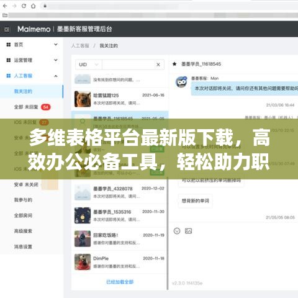The height and width of the screenshot is (298, 298).
Task: Go to browser home icon
Action: click(34, 6)
